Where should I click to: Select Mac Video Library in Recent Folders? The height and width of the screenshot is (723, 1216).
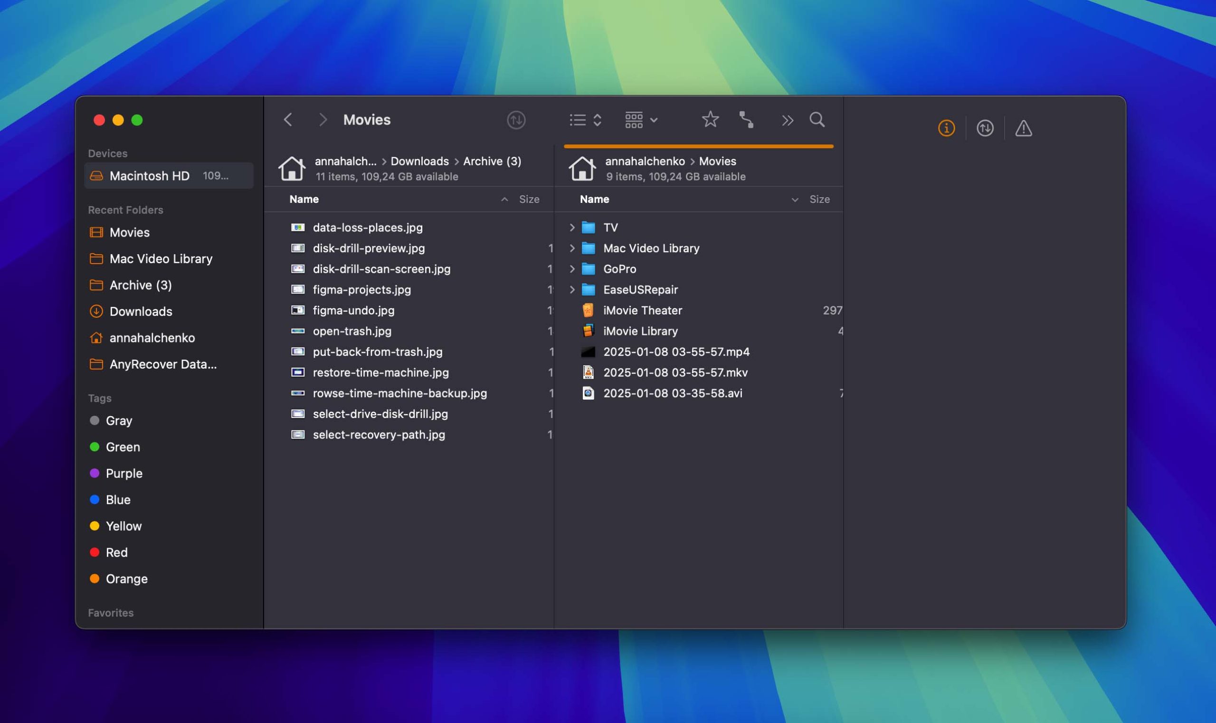pyautogui.click(x=161, y=259)
